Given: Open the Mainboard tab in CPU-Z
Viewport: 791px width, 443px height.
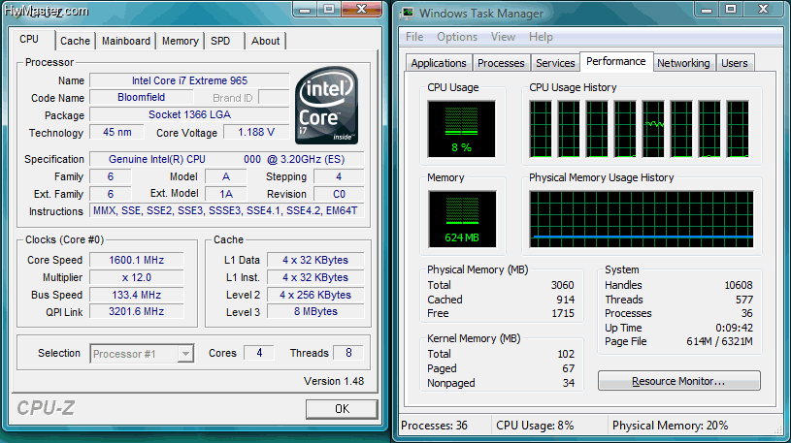Looking at the screenshot, I should click(126, 41).
